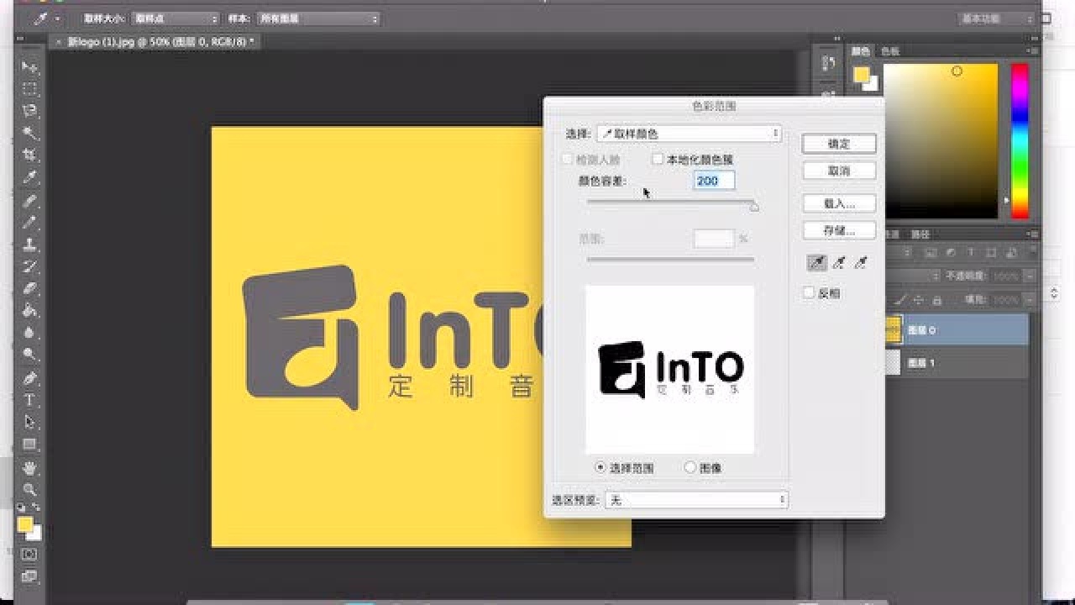Select the Type tool
Screen dimensions: 1075x605
click(29, 400)
